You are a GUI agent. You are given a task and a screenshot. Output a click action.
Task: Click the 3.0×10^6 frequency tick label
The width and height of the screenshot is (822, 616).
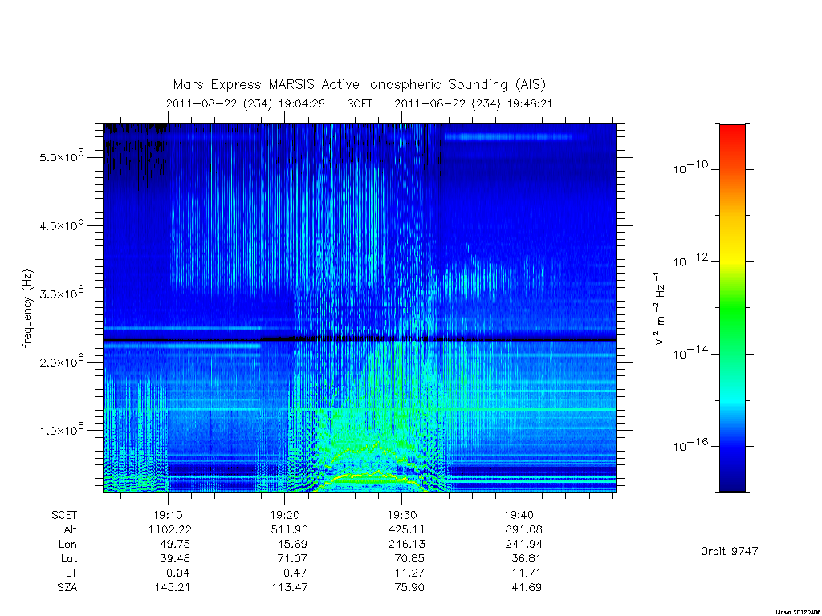[61, 292]
